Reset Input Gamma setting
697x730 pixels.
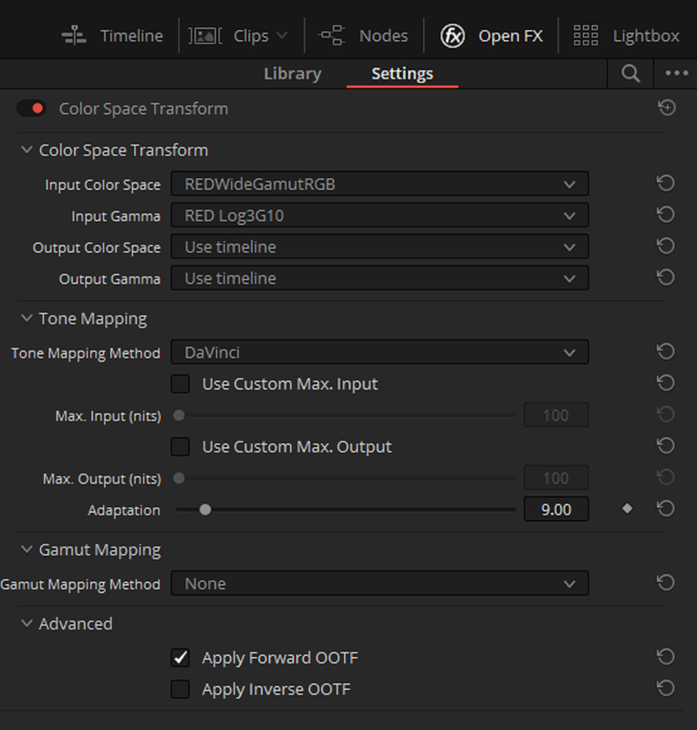coord(665,214)
